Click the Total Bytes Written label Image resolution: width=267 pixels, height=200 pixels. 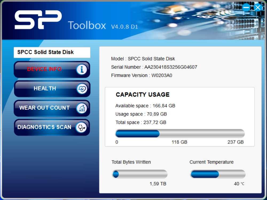tap(131, 162)
